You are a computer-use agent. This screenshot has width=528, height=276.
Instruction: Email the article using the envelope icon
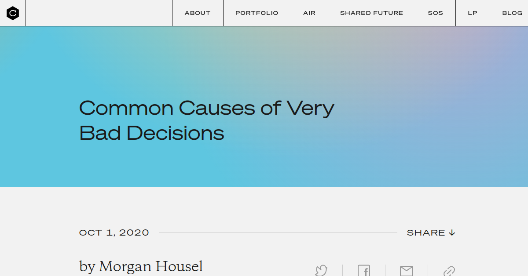tap(406, 271)
